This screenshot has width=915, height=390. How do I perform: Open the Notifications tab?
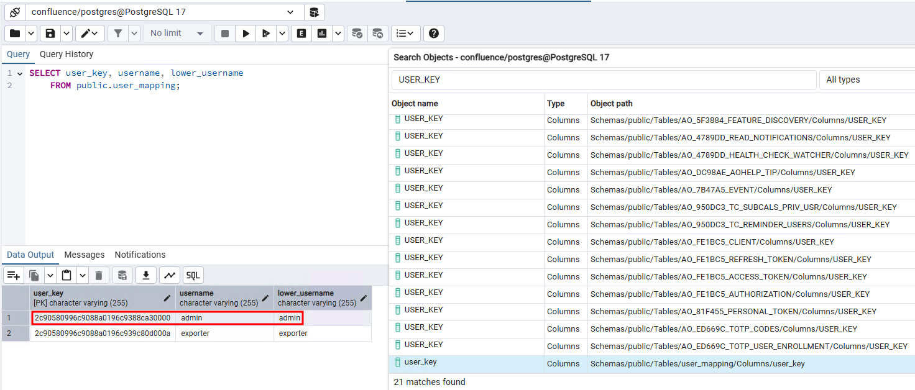coord(140,255)
